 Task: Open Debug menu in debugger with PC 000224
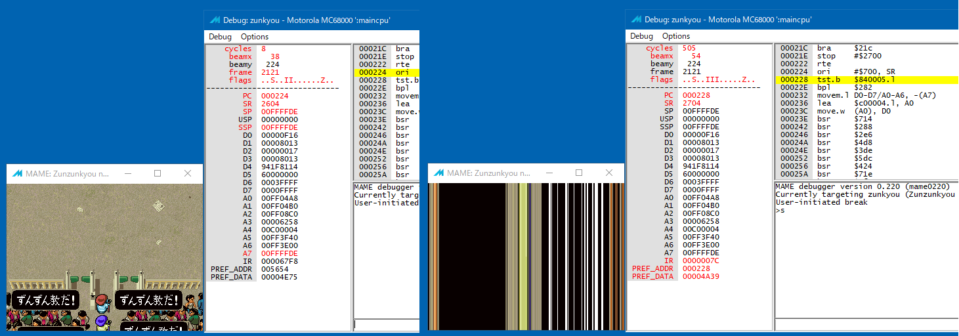click(x=220, y=37)
